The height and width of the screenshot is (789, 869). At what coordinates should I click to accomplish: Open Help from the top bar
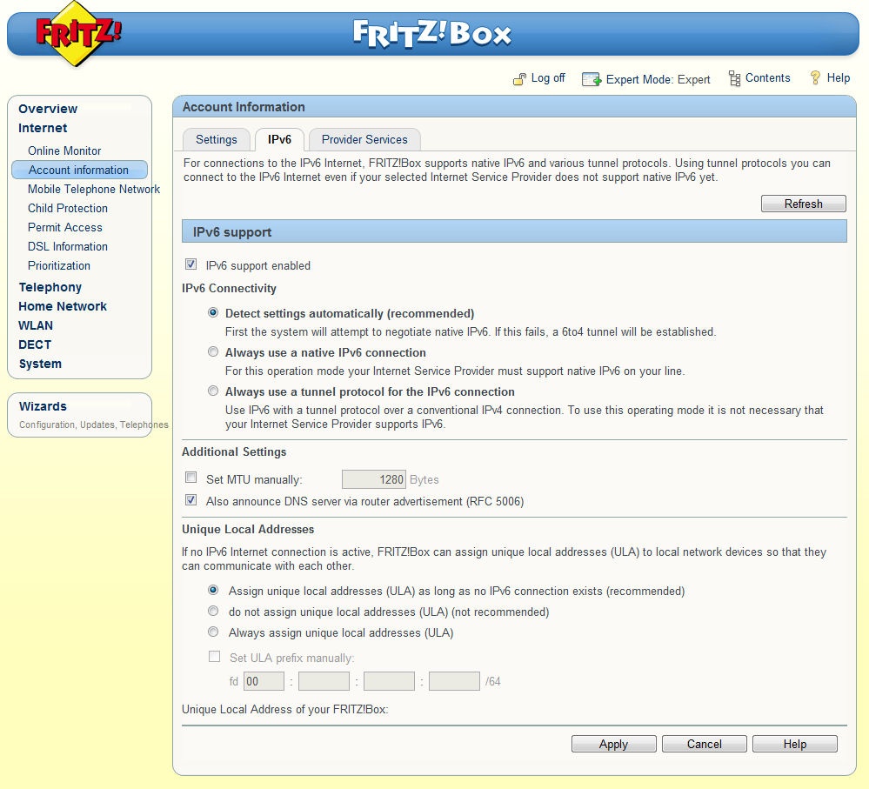(x=838, y=78)
